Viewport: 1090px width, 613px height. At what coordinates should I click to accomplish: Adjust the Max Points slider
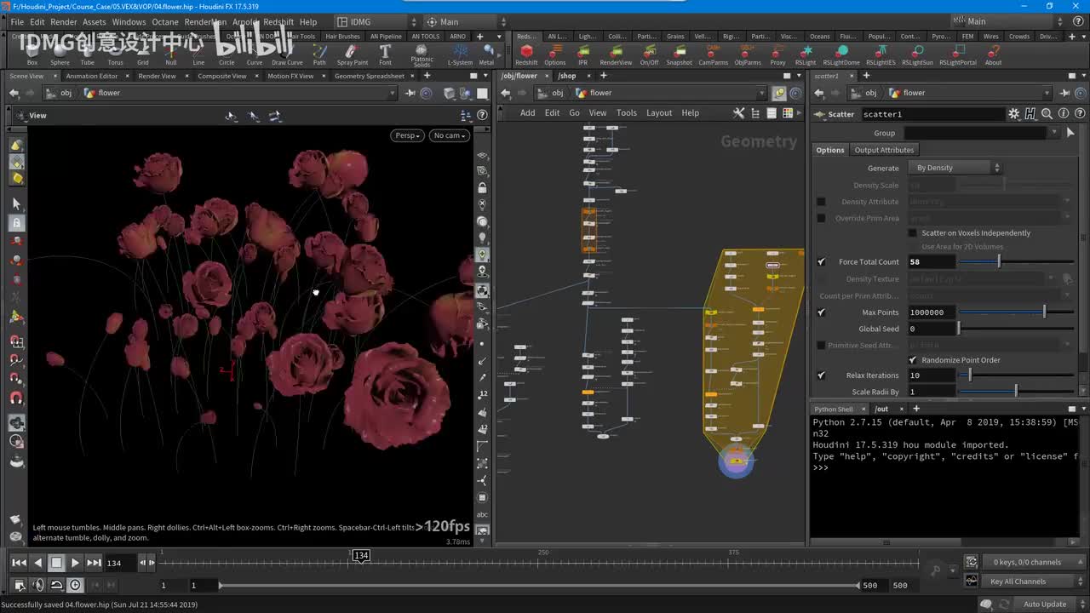click(x=1044, y=312)
